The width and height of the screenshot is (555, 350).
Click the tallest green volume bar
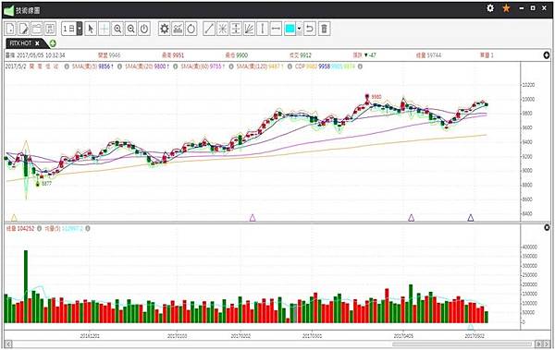(26, 286)
